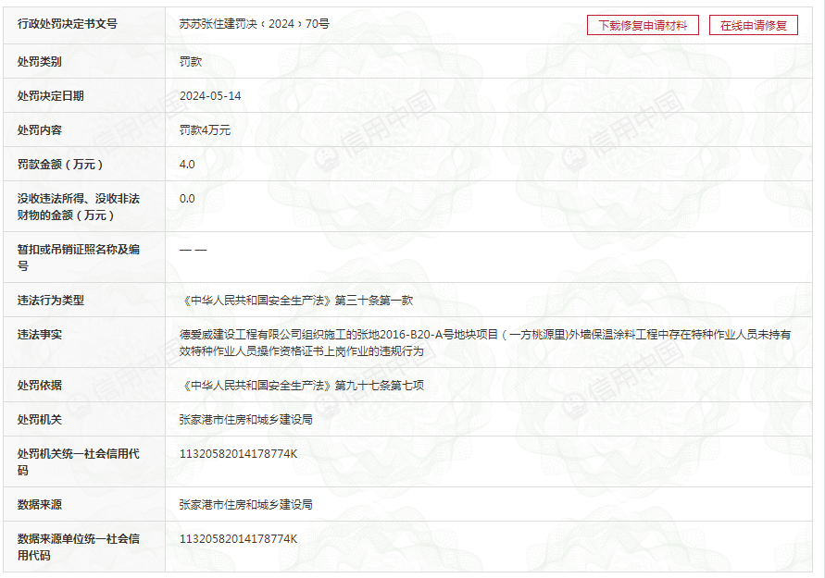This screenshot has width=825, height=578.
Task: Select the 数据来源 label
Action: click(x=40, y=504)
